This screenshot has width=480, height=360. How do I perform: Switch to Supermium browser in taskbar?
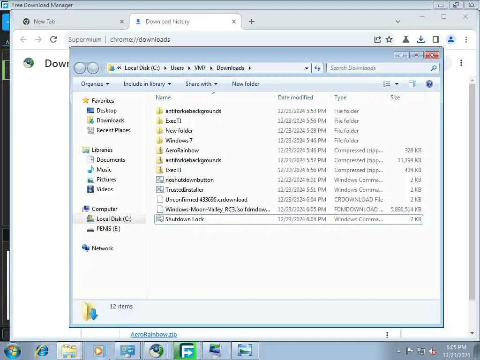click(156, 351)
